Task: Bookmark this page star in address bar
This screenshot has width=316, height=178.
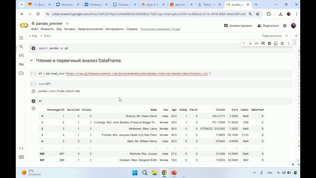Action: [258, 14]
